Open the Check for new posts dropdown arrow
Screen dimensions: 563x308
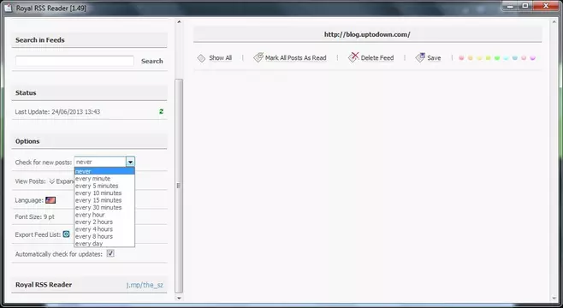[x=130, y=162]
